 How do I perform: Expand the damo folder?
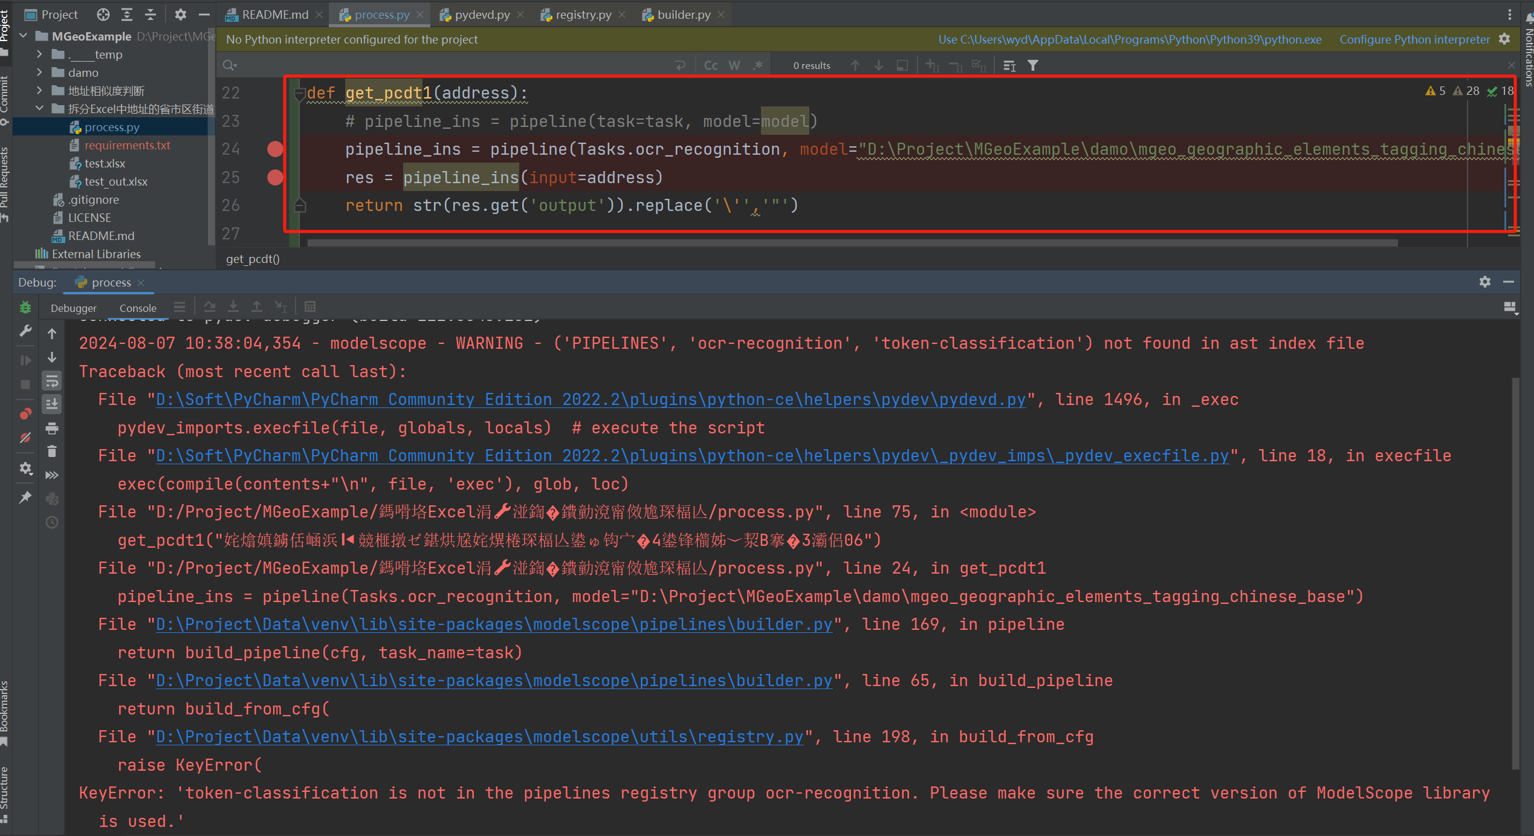click(x=39, y=73)
